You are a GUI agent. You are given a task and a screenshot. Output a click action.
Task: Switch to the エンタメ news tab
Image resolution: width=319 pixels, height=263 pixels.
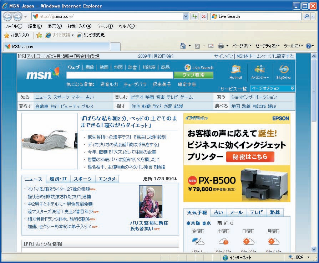[107, 179]
